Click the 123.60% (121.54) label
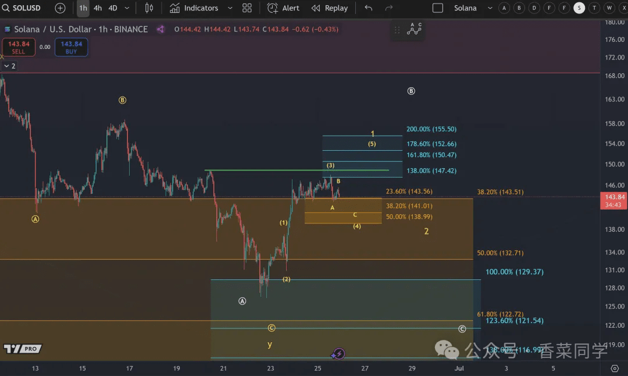The width and height of the screenshot is (628, 376). pos(514,320)
